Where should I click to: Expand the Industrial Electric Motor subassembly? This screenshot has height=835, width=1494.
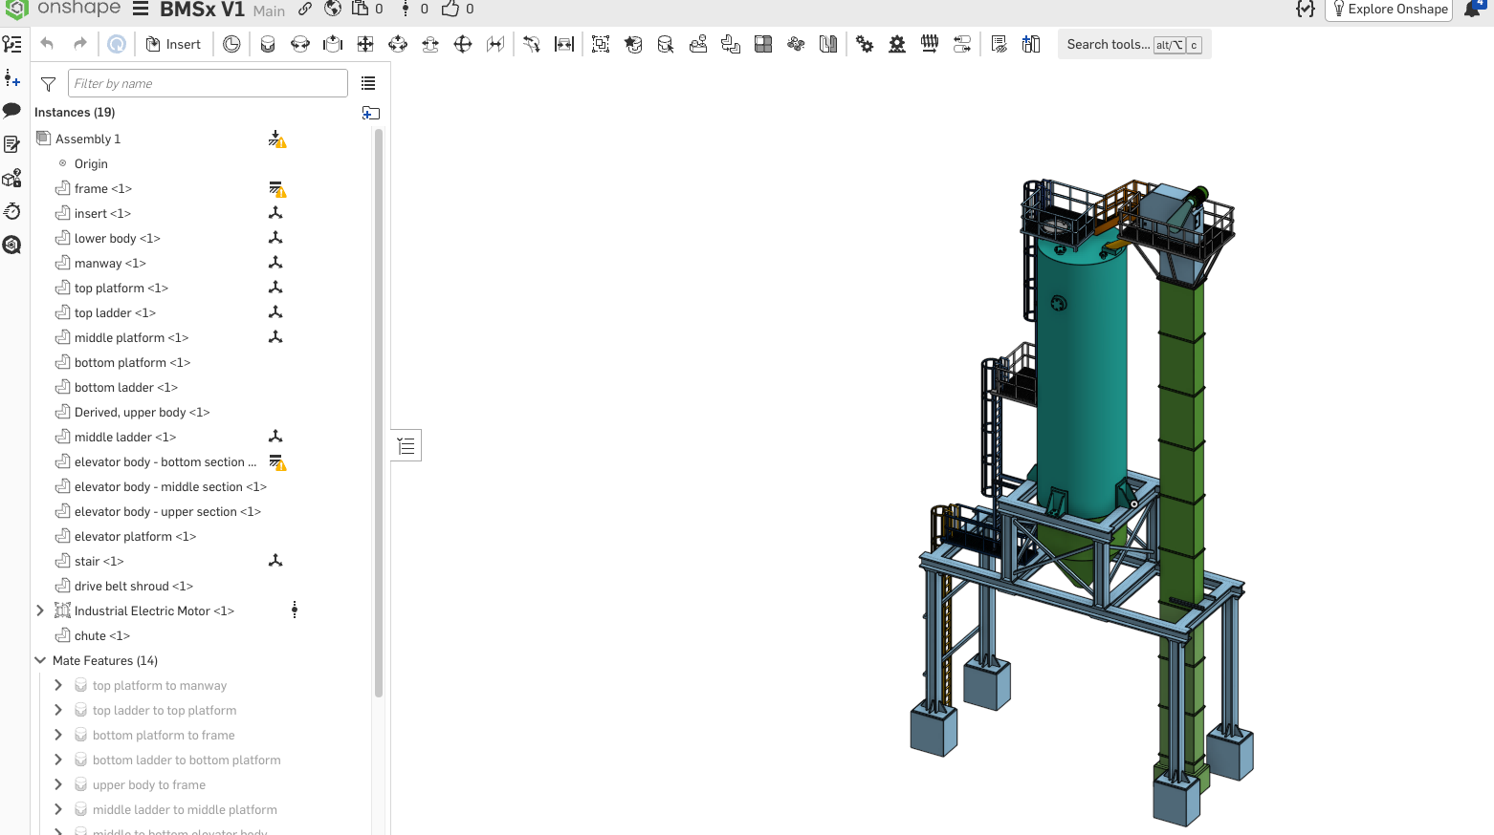coord(40,610)
